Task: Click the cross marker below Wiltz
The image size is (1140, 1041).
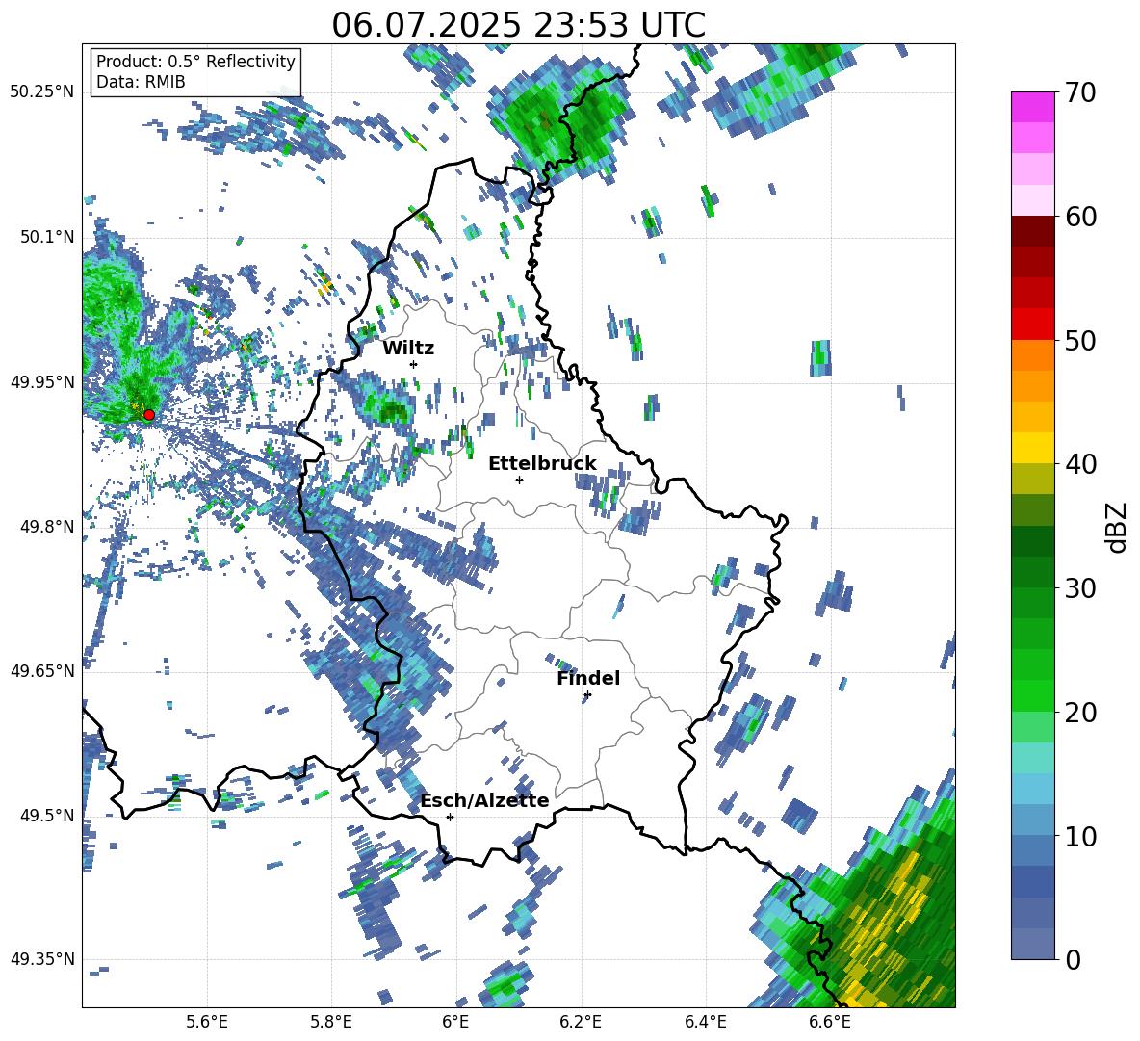Action: click(x=413, y=364)
